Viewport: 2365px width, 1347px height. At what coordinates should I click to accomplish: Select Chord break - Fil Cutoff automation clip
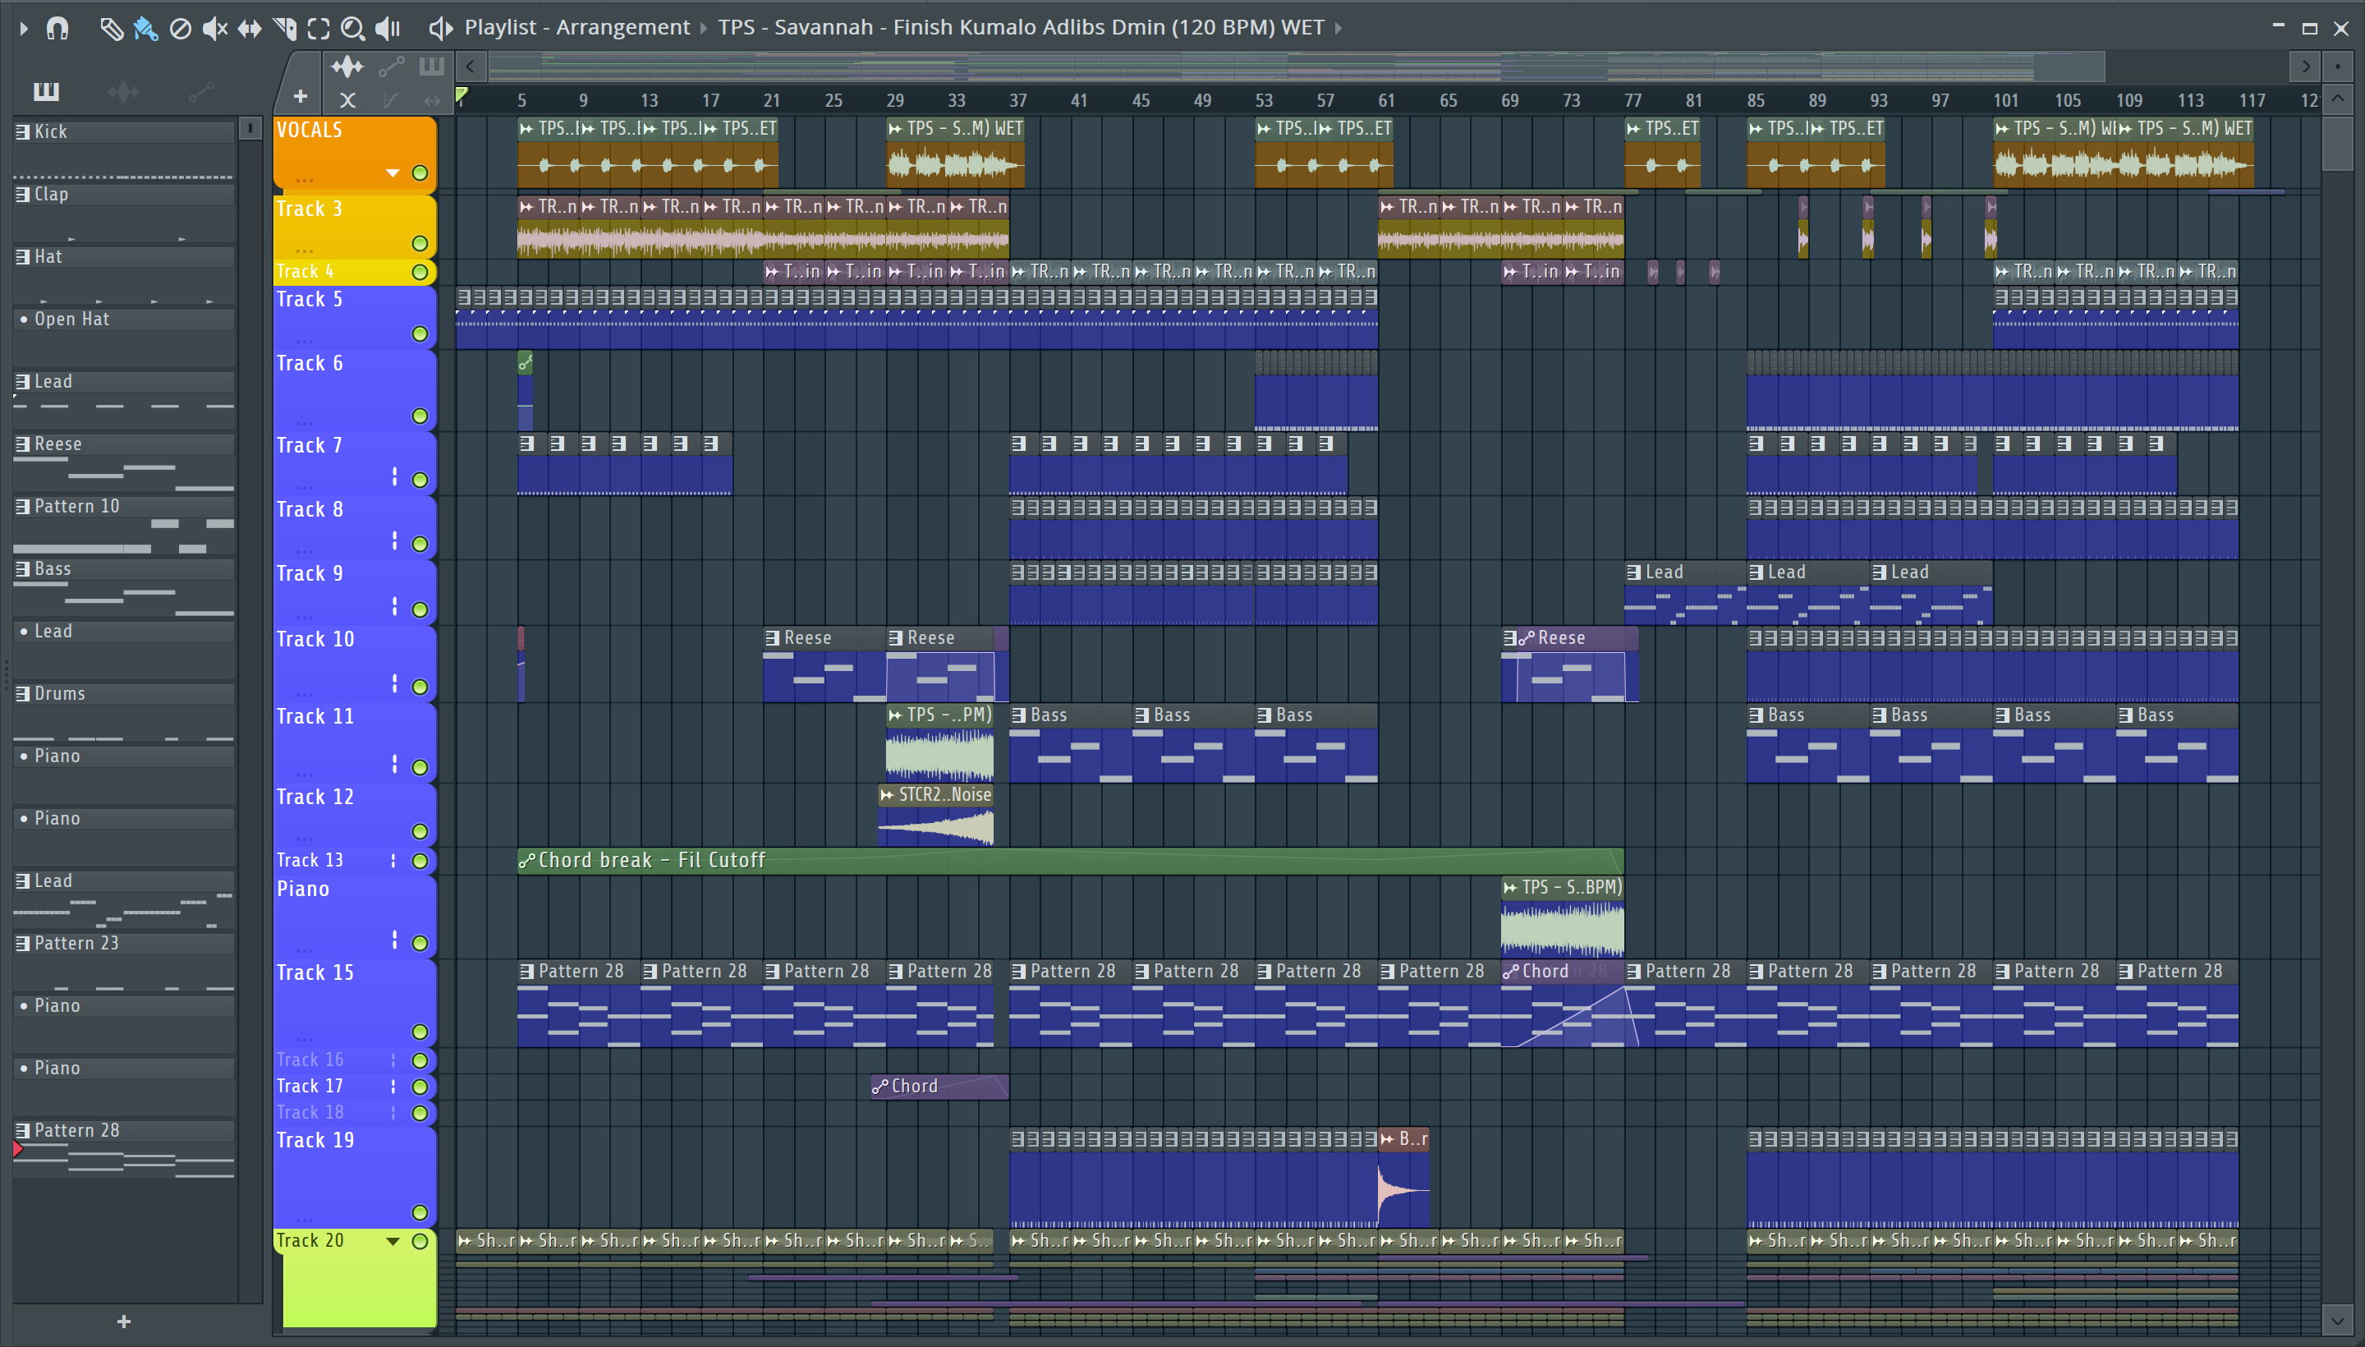click(x=1070, y=861)
